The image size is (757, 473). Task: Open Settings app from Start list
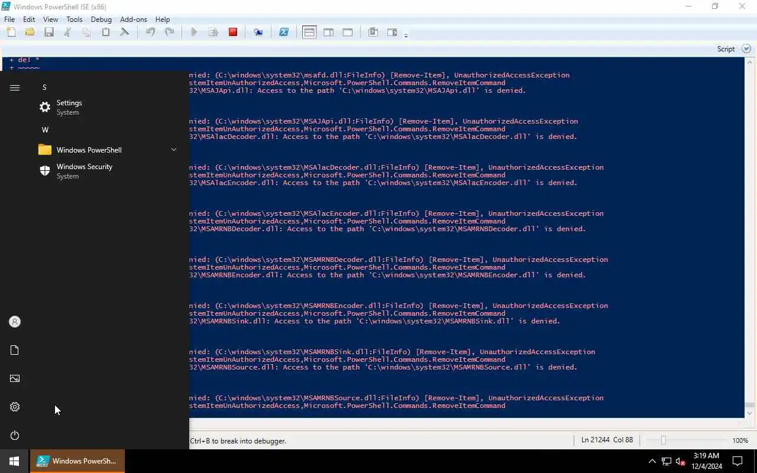108,107
